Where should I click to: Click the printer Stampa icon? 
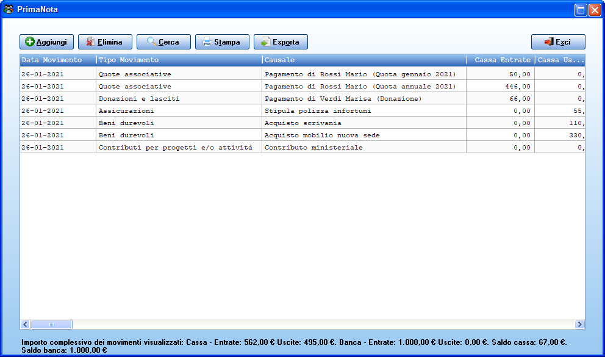click(x=207, y=41)
